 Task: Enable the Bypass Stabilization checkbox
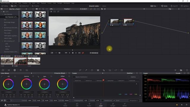pos(74,77)
